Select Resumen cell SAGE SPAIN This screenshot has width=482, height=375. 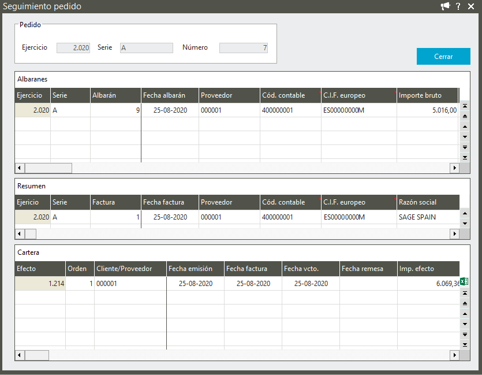(x=428, y=217)
